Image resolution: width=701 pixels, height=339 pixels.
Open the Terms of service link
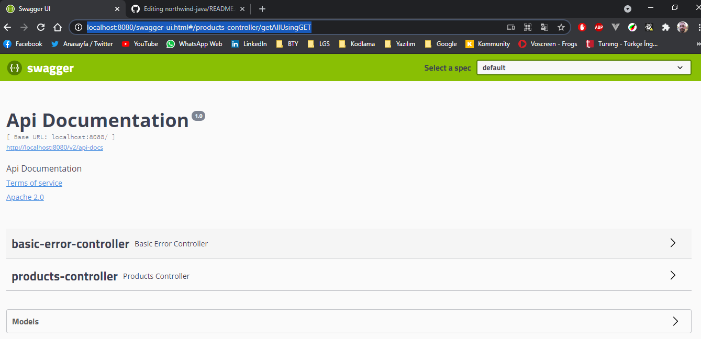click(34, 183)
